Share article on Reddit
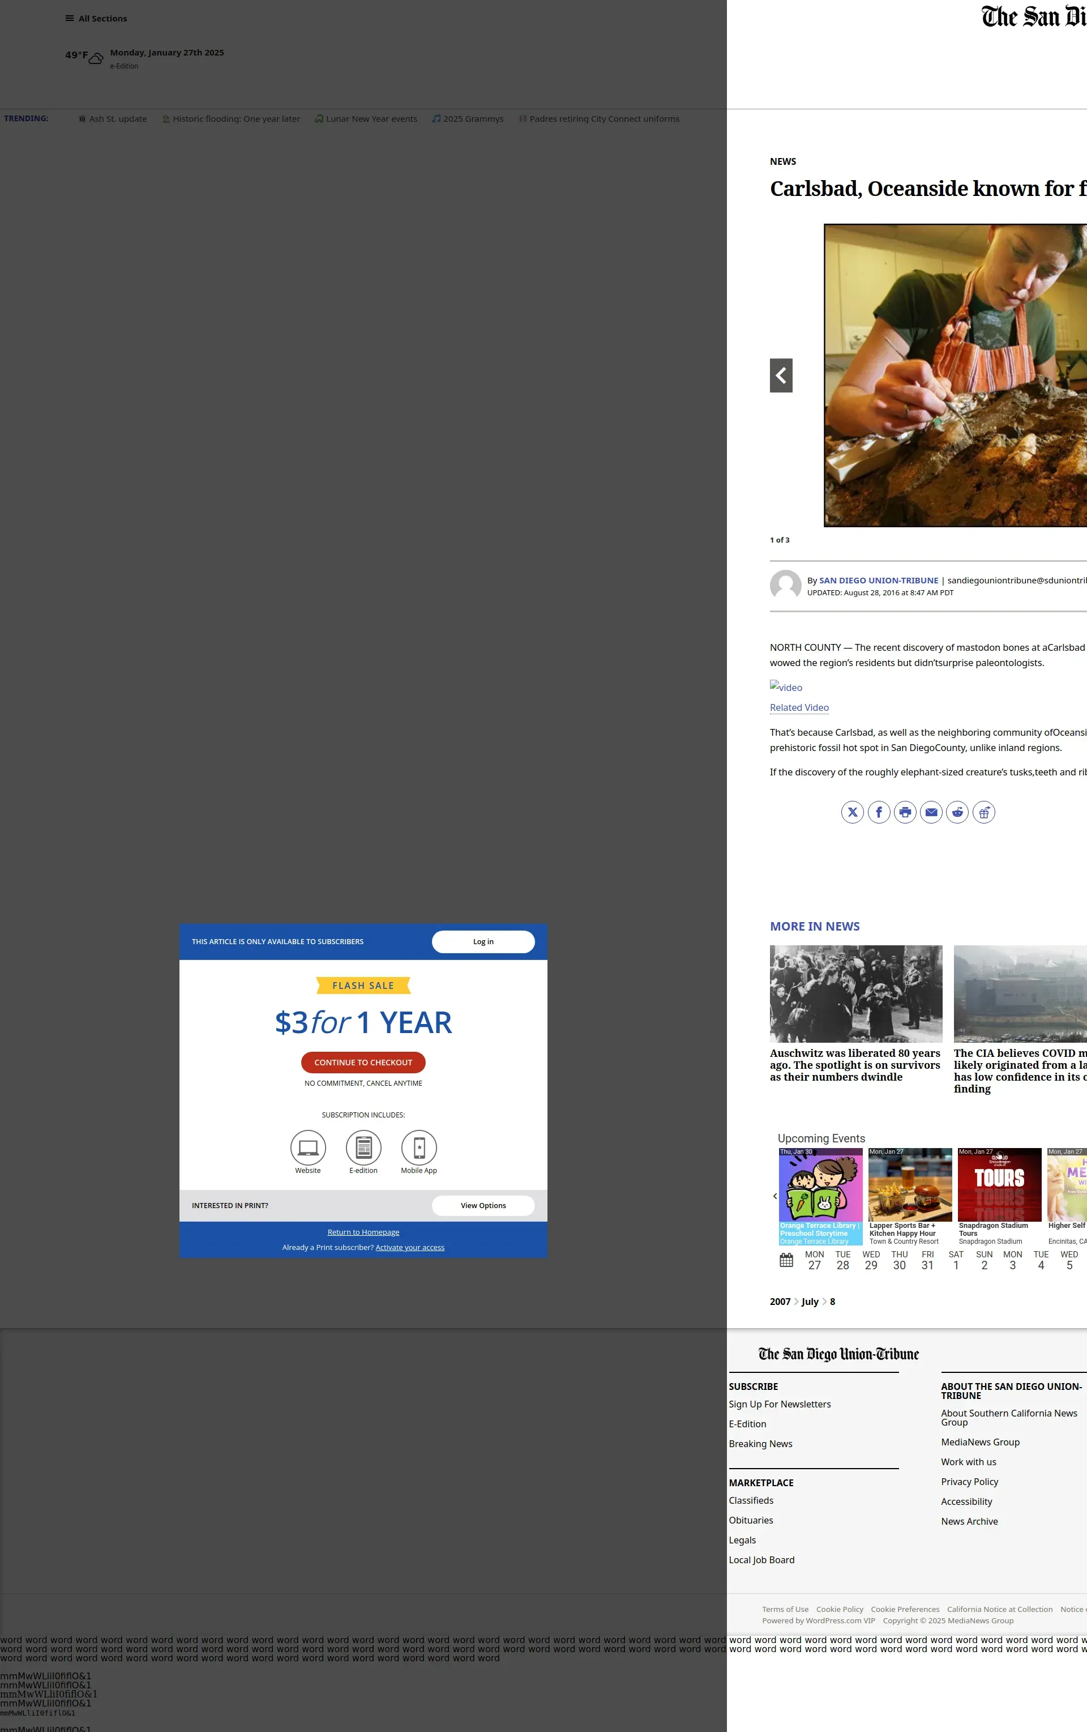Screen dimensions: 1087x1732 pyautogui.click(x=957, y=812)
